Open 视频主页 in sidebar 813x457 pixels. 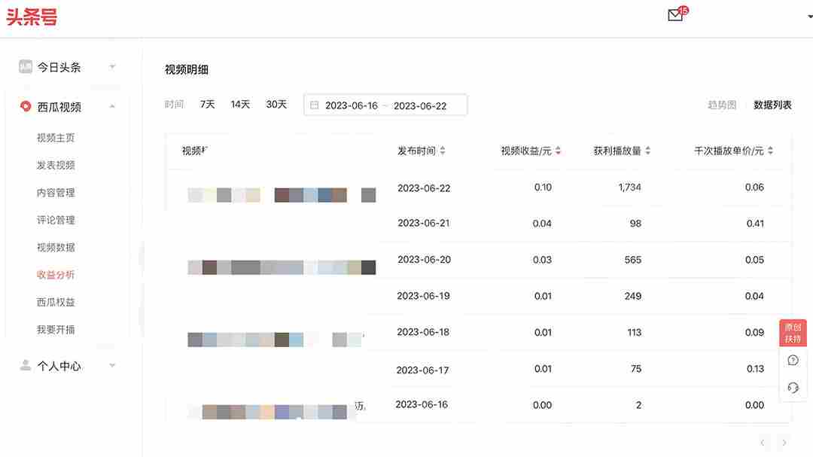click(x=56, y=138)
